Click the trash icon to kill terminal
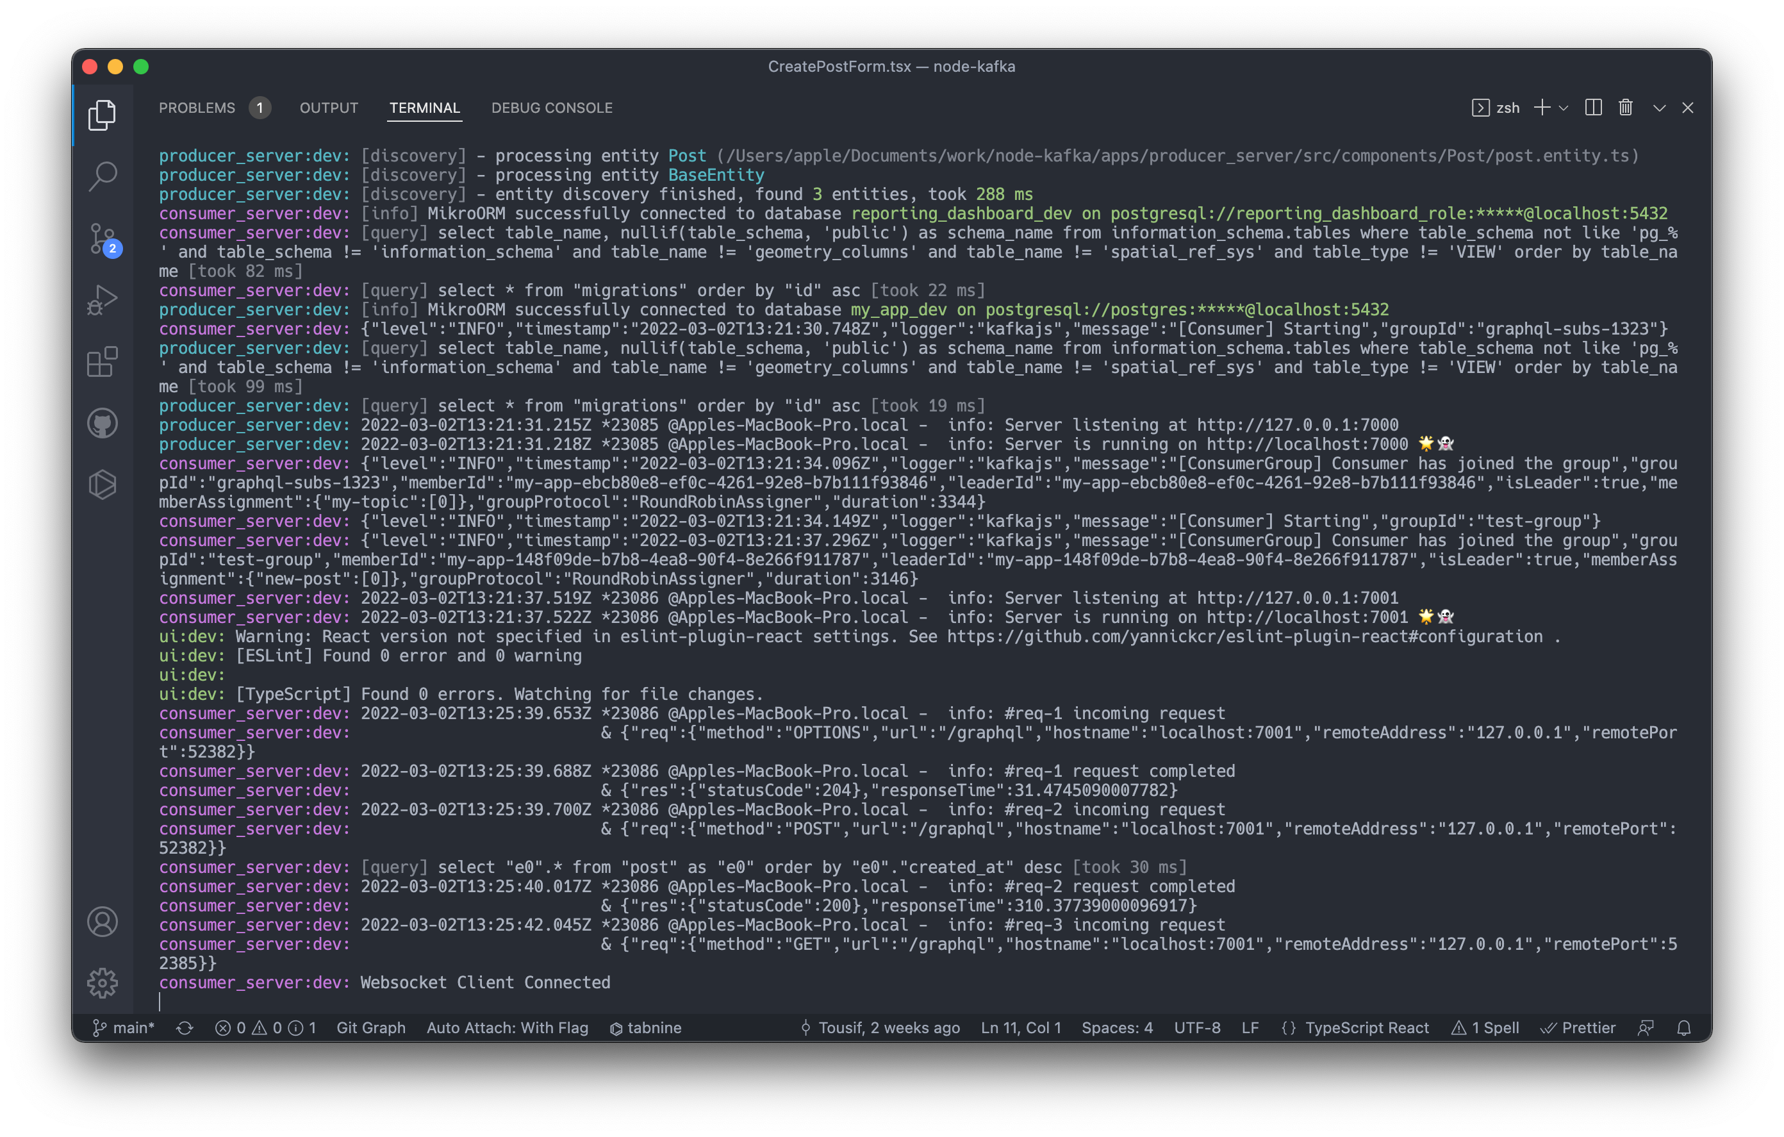1784x1137 pixels. coord(1626,108)
